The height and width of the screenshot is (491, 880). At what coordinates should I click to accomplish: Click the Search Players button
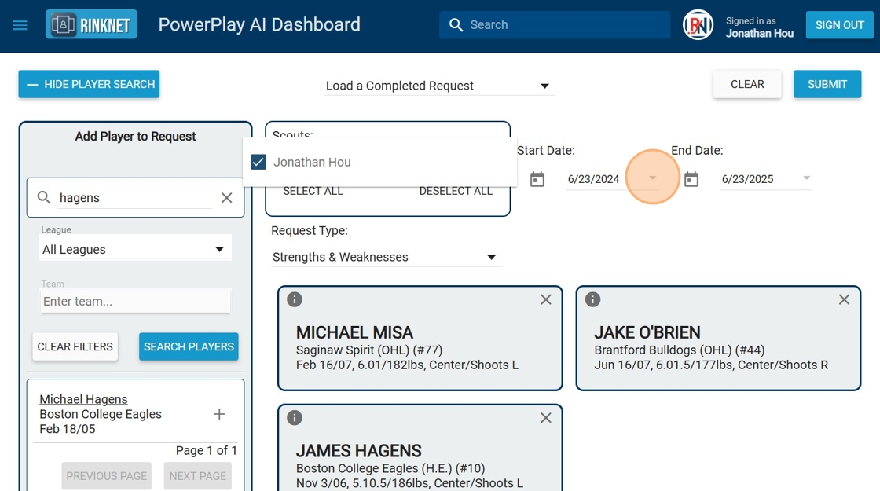[189, 346]
